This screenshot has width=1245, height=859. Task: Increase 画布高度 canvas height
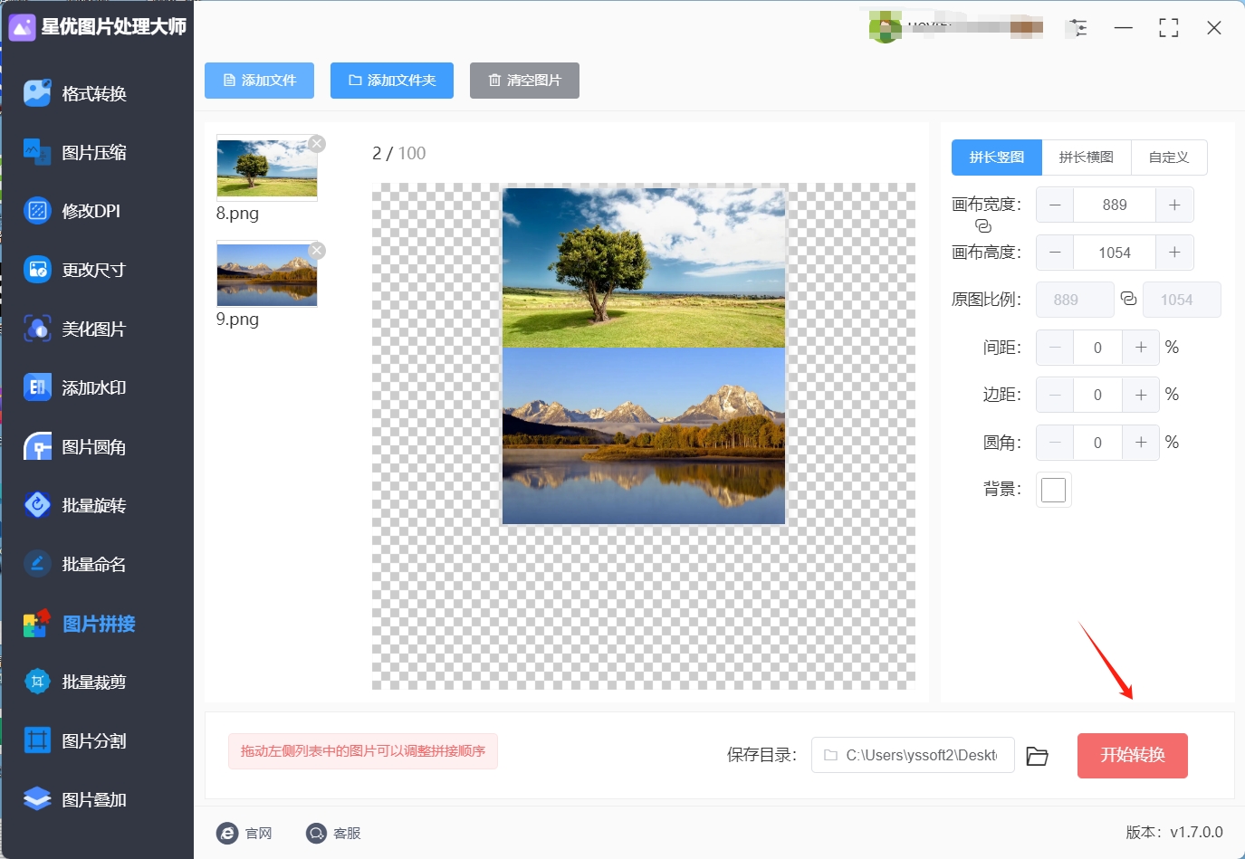tap(1174, 253)
